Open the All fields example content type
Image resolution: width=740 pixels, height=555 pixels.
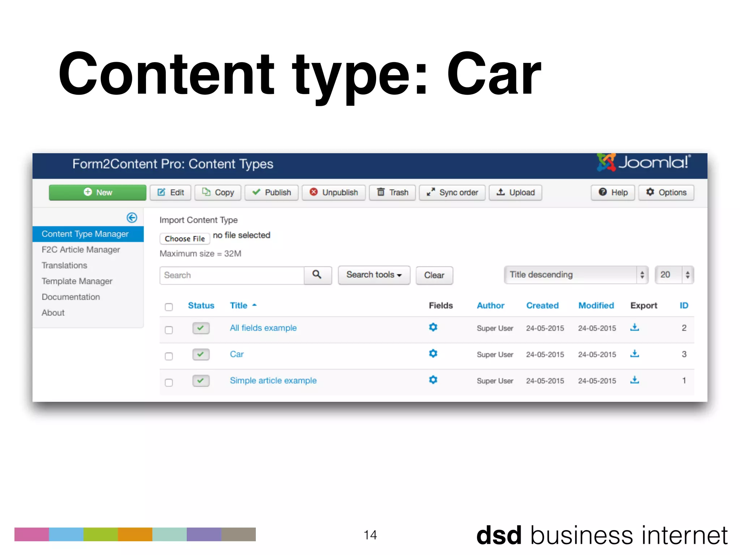coord(263,328)
